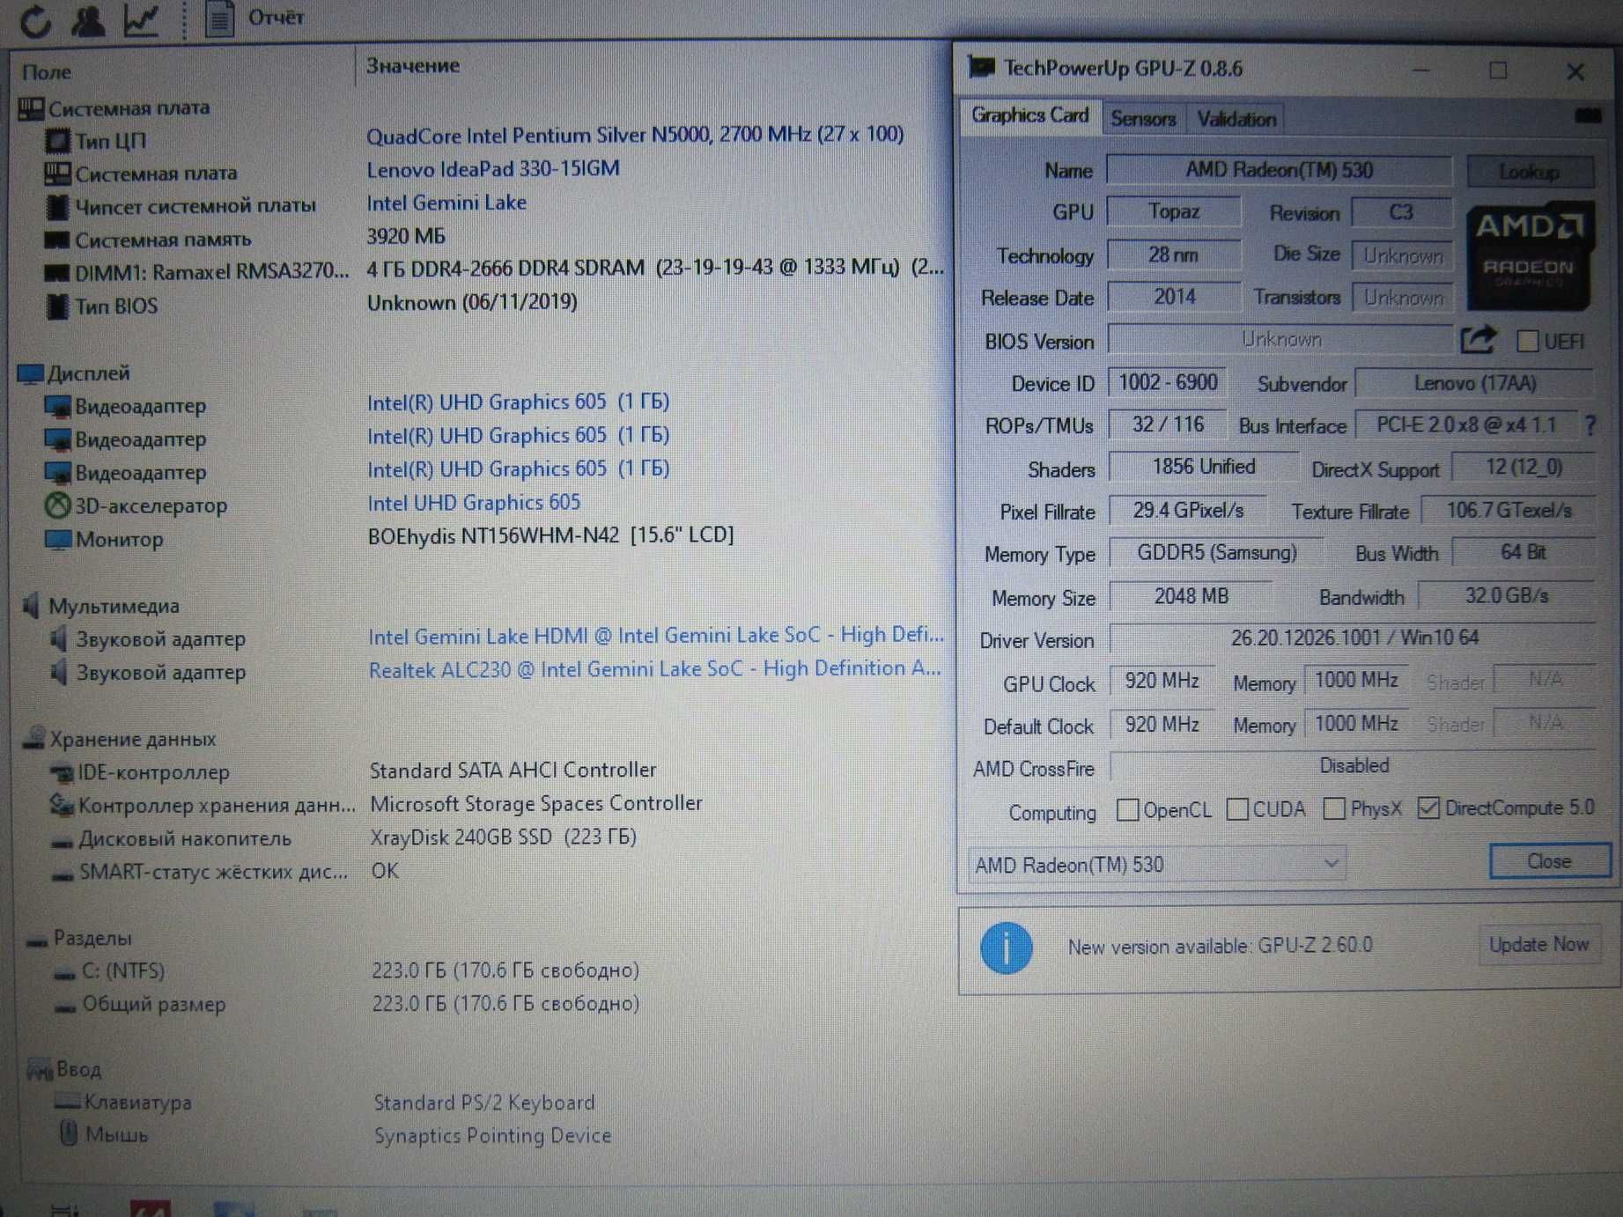Click the Close button in GPU-Z
Viewport: 1623px width, 1217px height.
tap(1549, 860)
